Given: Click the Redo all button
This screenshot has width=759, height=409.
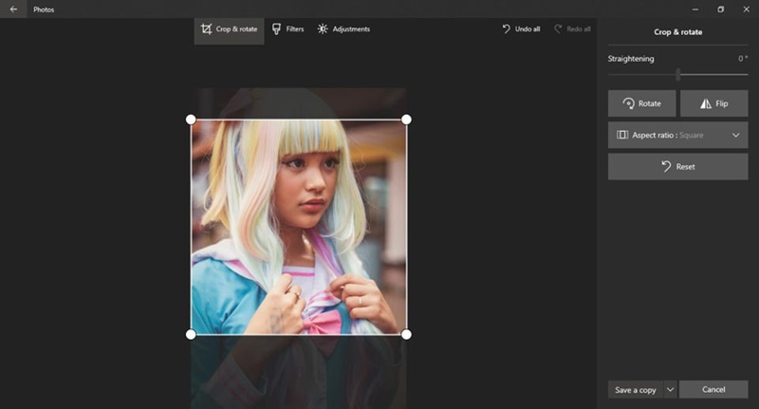Looking at the screenshot, I should tap(571, 29).
